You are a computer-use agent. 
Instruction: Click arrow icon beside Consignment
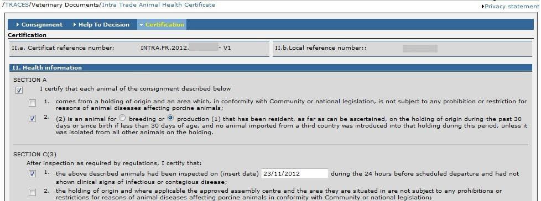pos(18,25)
